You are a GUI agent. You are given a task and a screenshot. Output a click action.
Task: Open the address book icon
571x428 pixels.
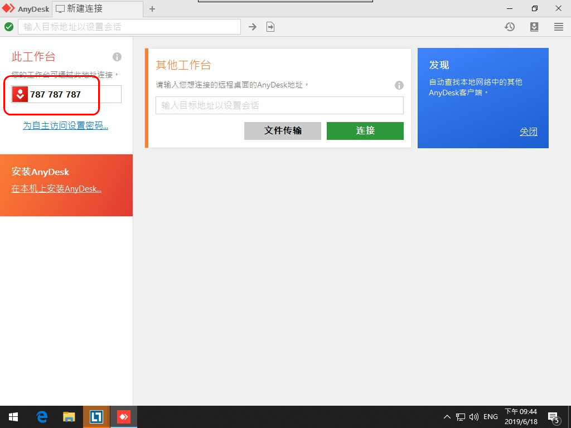534,27
